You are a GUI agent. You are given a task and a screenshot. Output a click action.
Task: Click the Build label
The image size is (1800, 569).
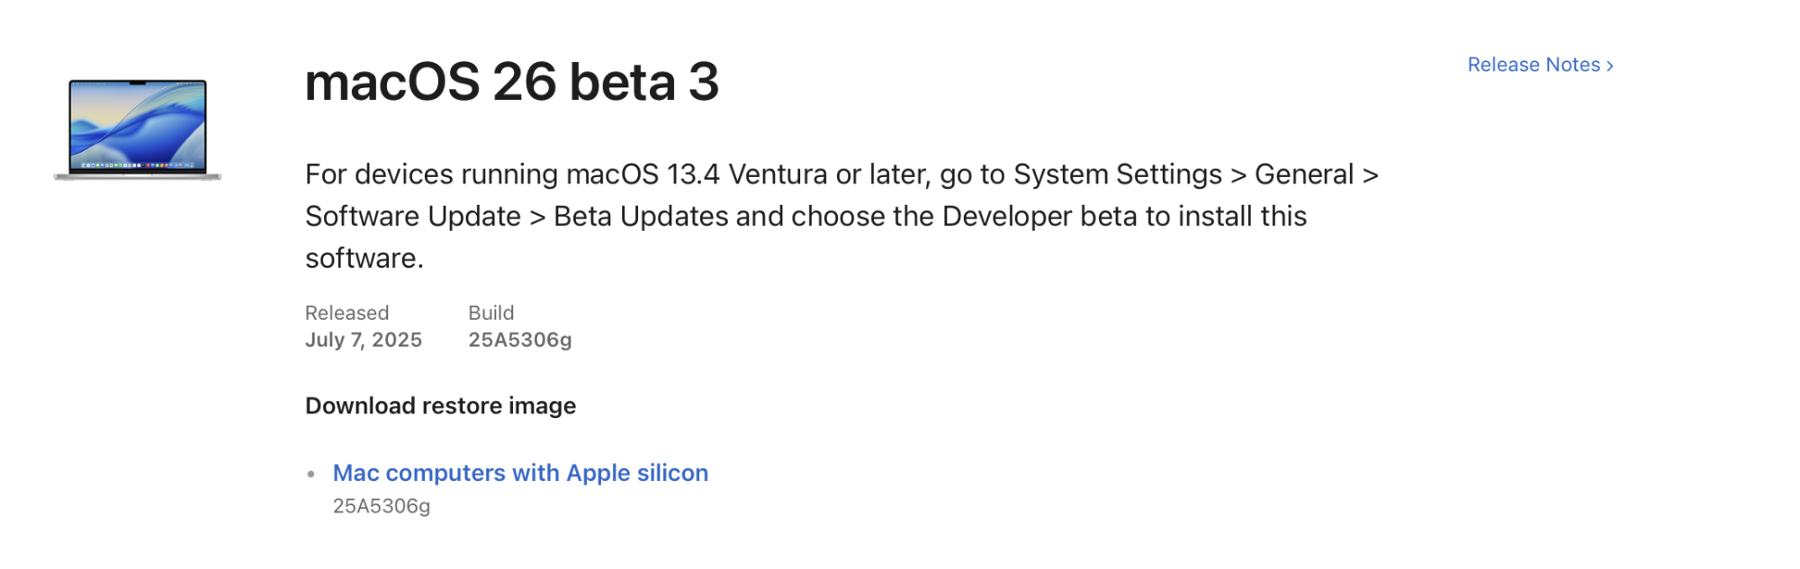point(491,313)
